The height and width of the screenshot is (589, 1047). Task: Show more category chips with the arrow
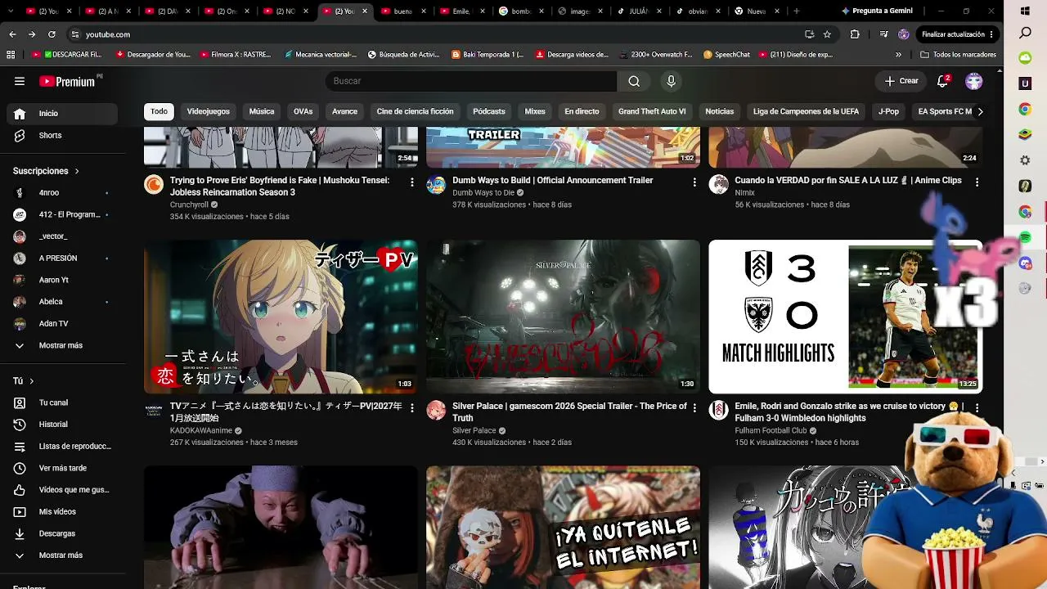pyautogui.click(x=980, y=111)
